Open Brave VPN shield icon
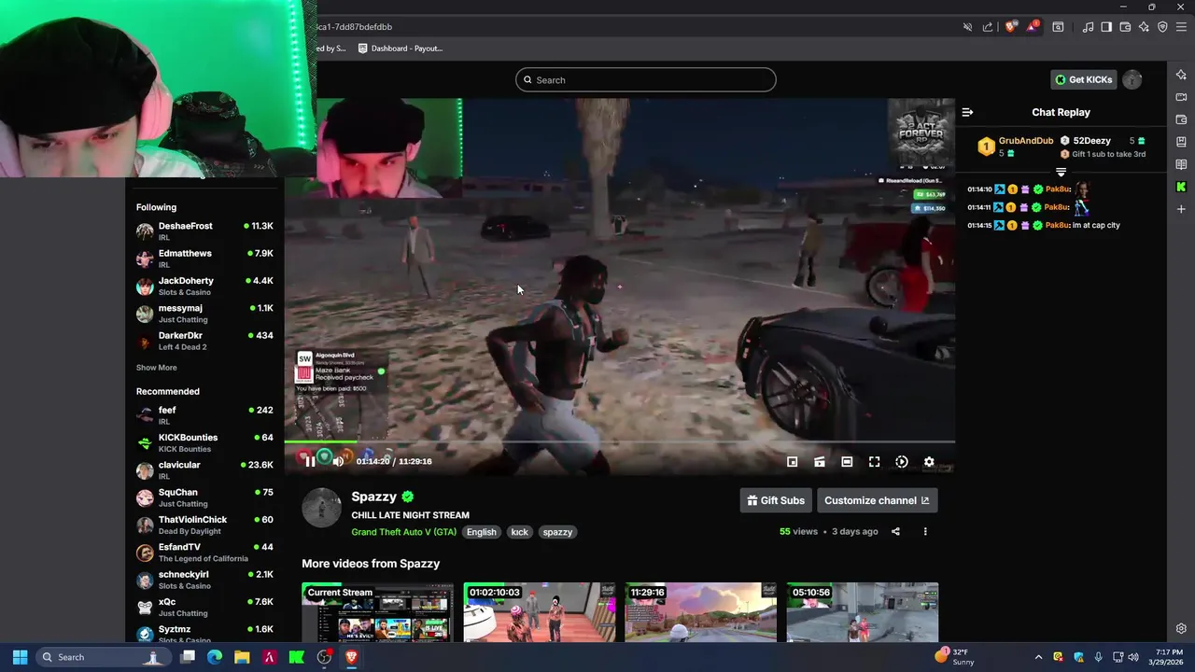 [x=1162, y=27]
